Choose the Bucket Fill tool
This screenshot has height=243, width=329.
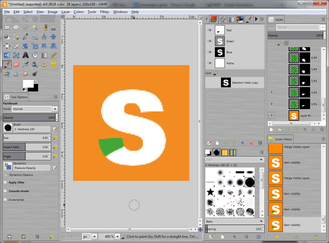pyautogui.click(x=35, y=55)
